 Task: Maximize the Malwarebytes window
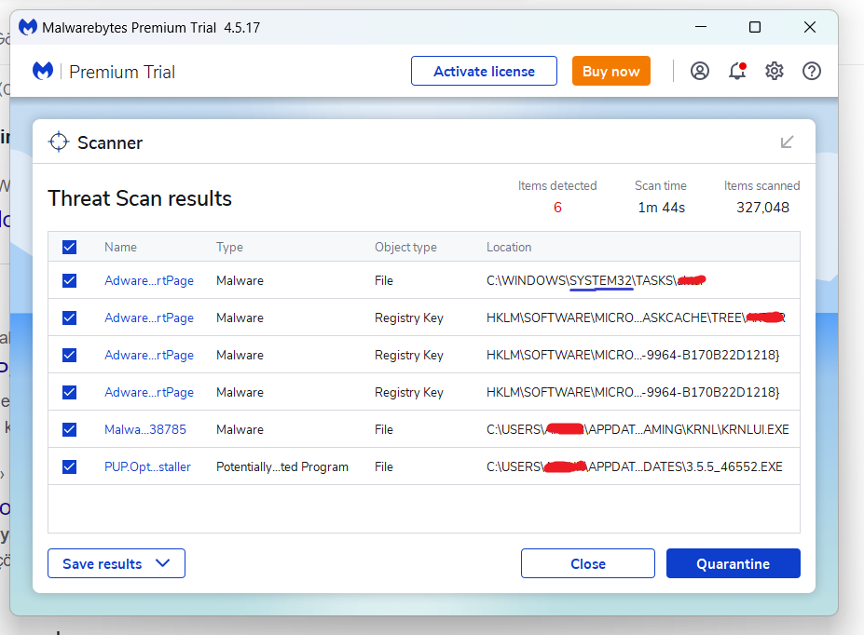tap(755, 27)
